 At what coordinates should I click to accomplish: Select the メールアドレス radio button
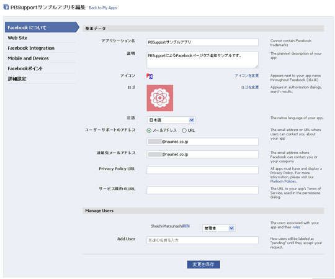tap(149, 130)
